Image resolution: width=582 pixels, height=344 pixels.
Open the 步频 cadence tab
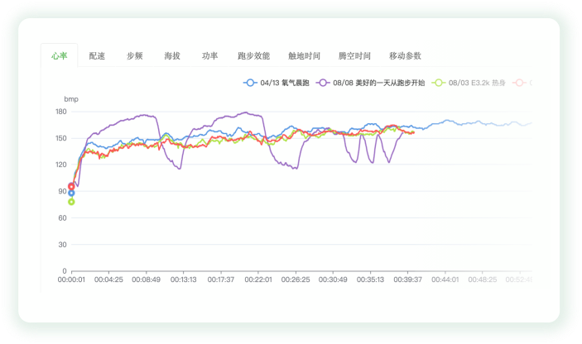click(x=135, y=55)
